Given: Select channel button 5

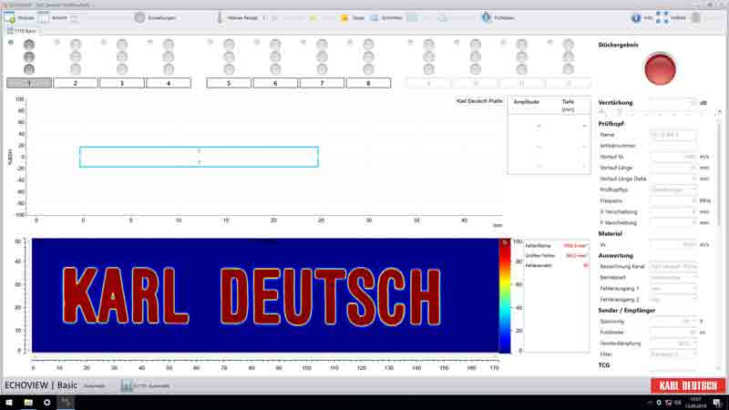Looking at the screenshot, I should 229,83.
